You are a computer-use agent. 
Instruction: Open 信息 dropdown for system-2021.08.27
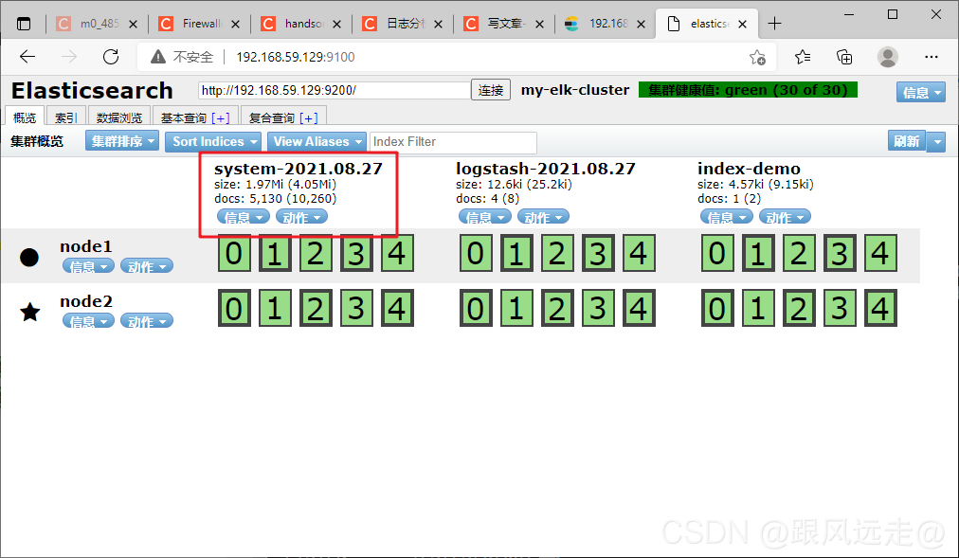[243, 217]
